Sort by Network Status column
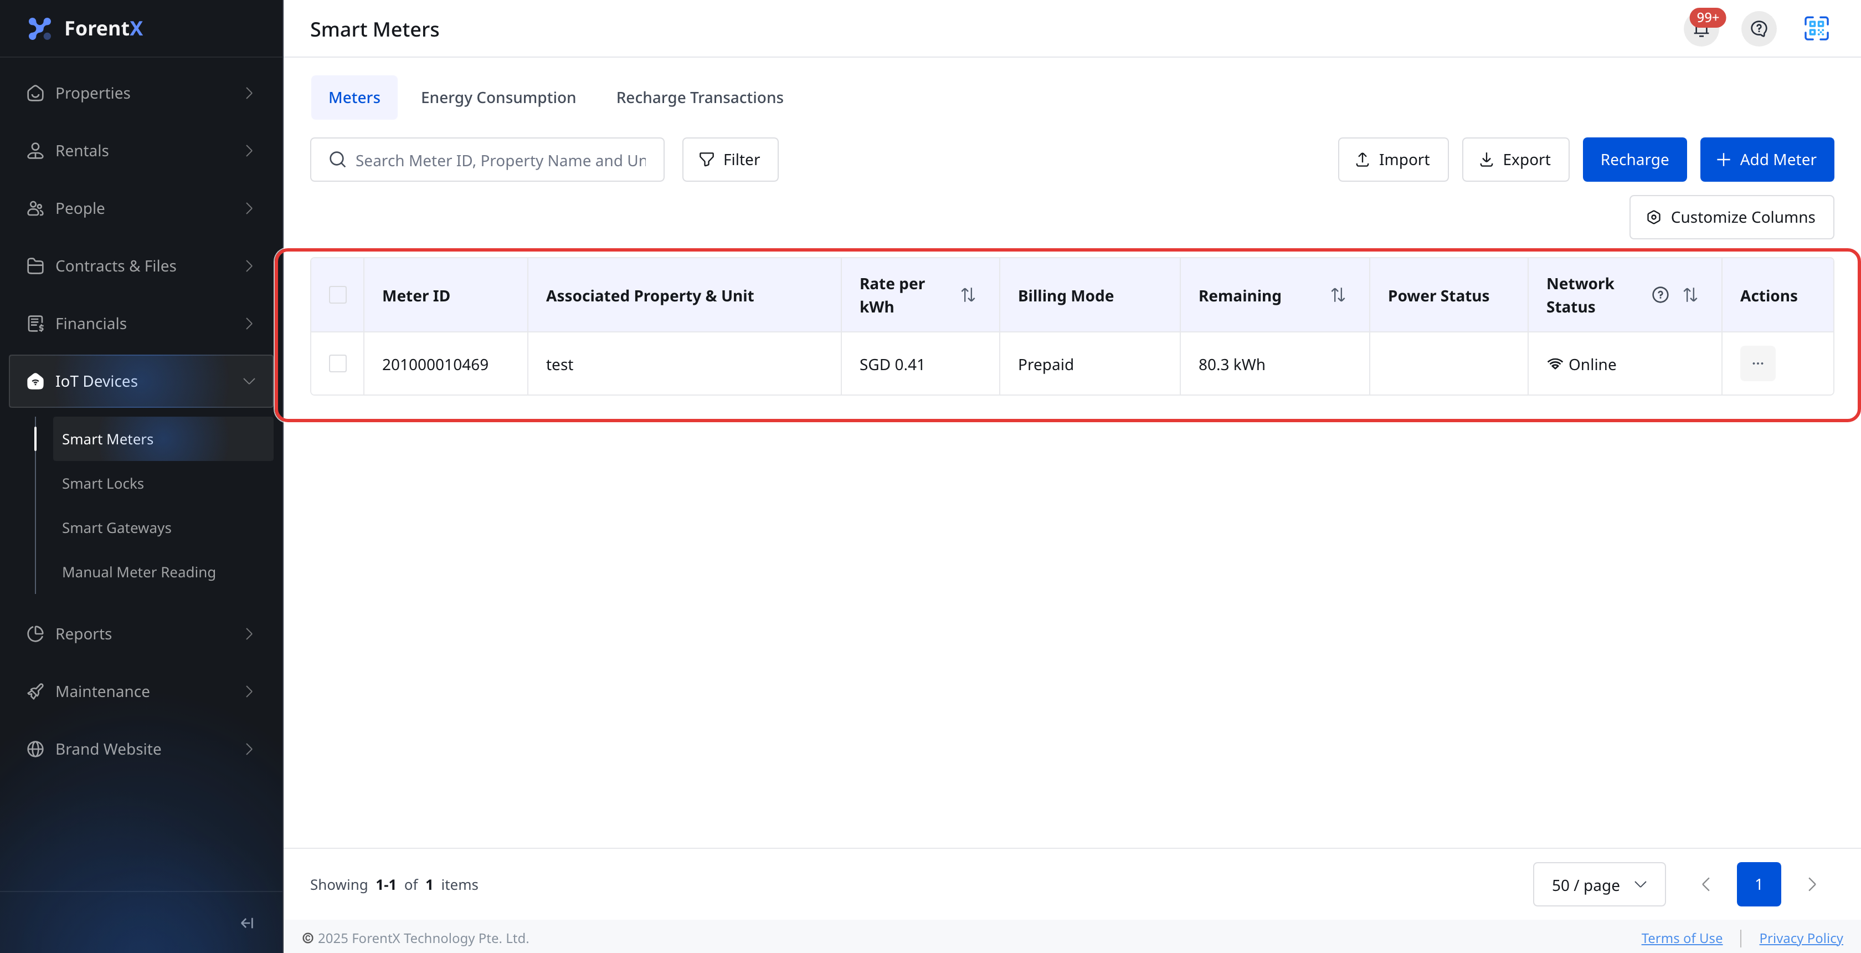The width and height of the screenshot is (1861, 953). [1690, 295]
